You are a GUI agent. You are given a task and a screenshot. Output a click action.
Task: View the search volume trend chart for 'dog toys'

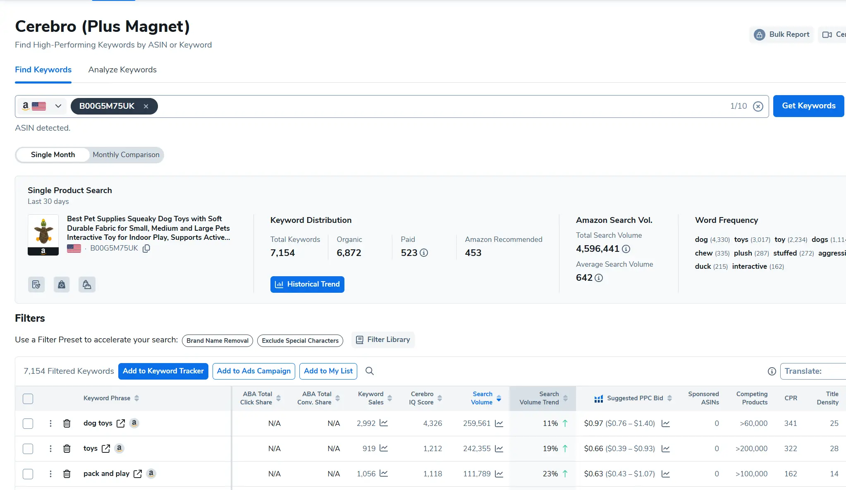pyautogui.click(x=499, y=423)
